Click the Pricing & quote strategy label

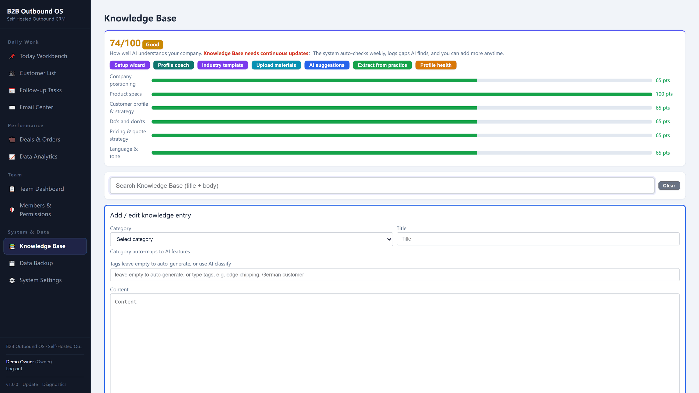(128, 135)
